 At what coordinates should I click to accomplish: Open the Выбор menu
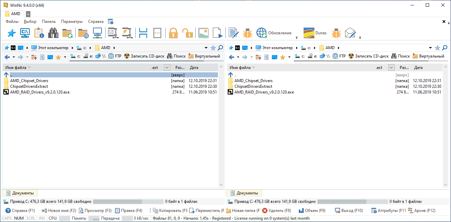tap(30, 22)
